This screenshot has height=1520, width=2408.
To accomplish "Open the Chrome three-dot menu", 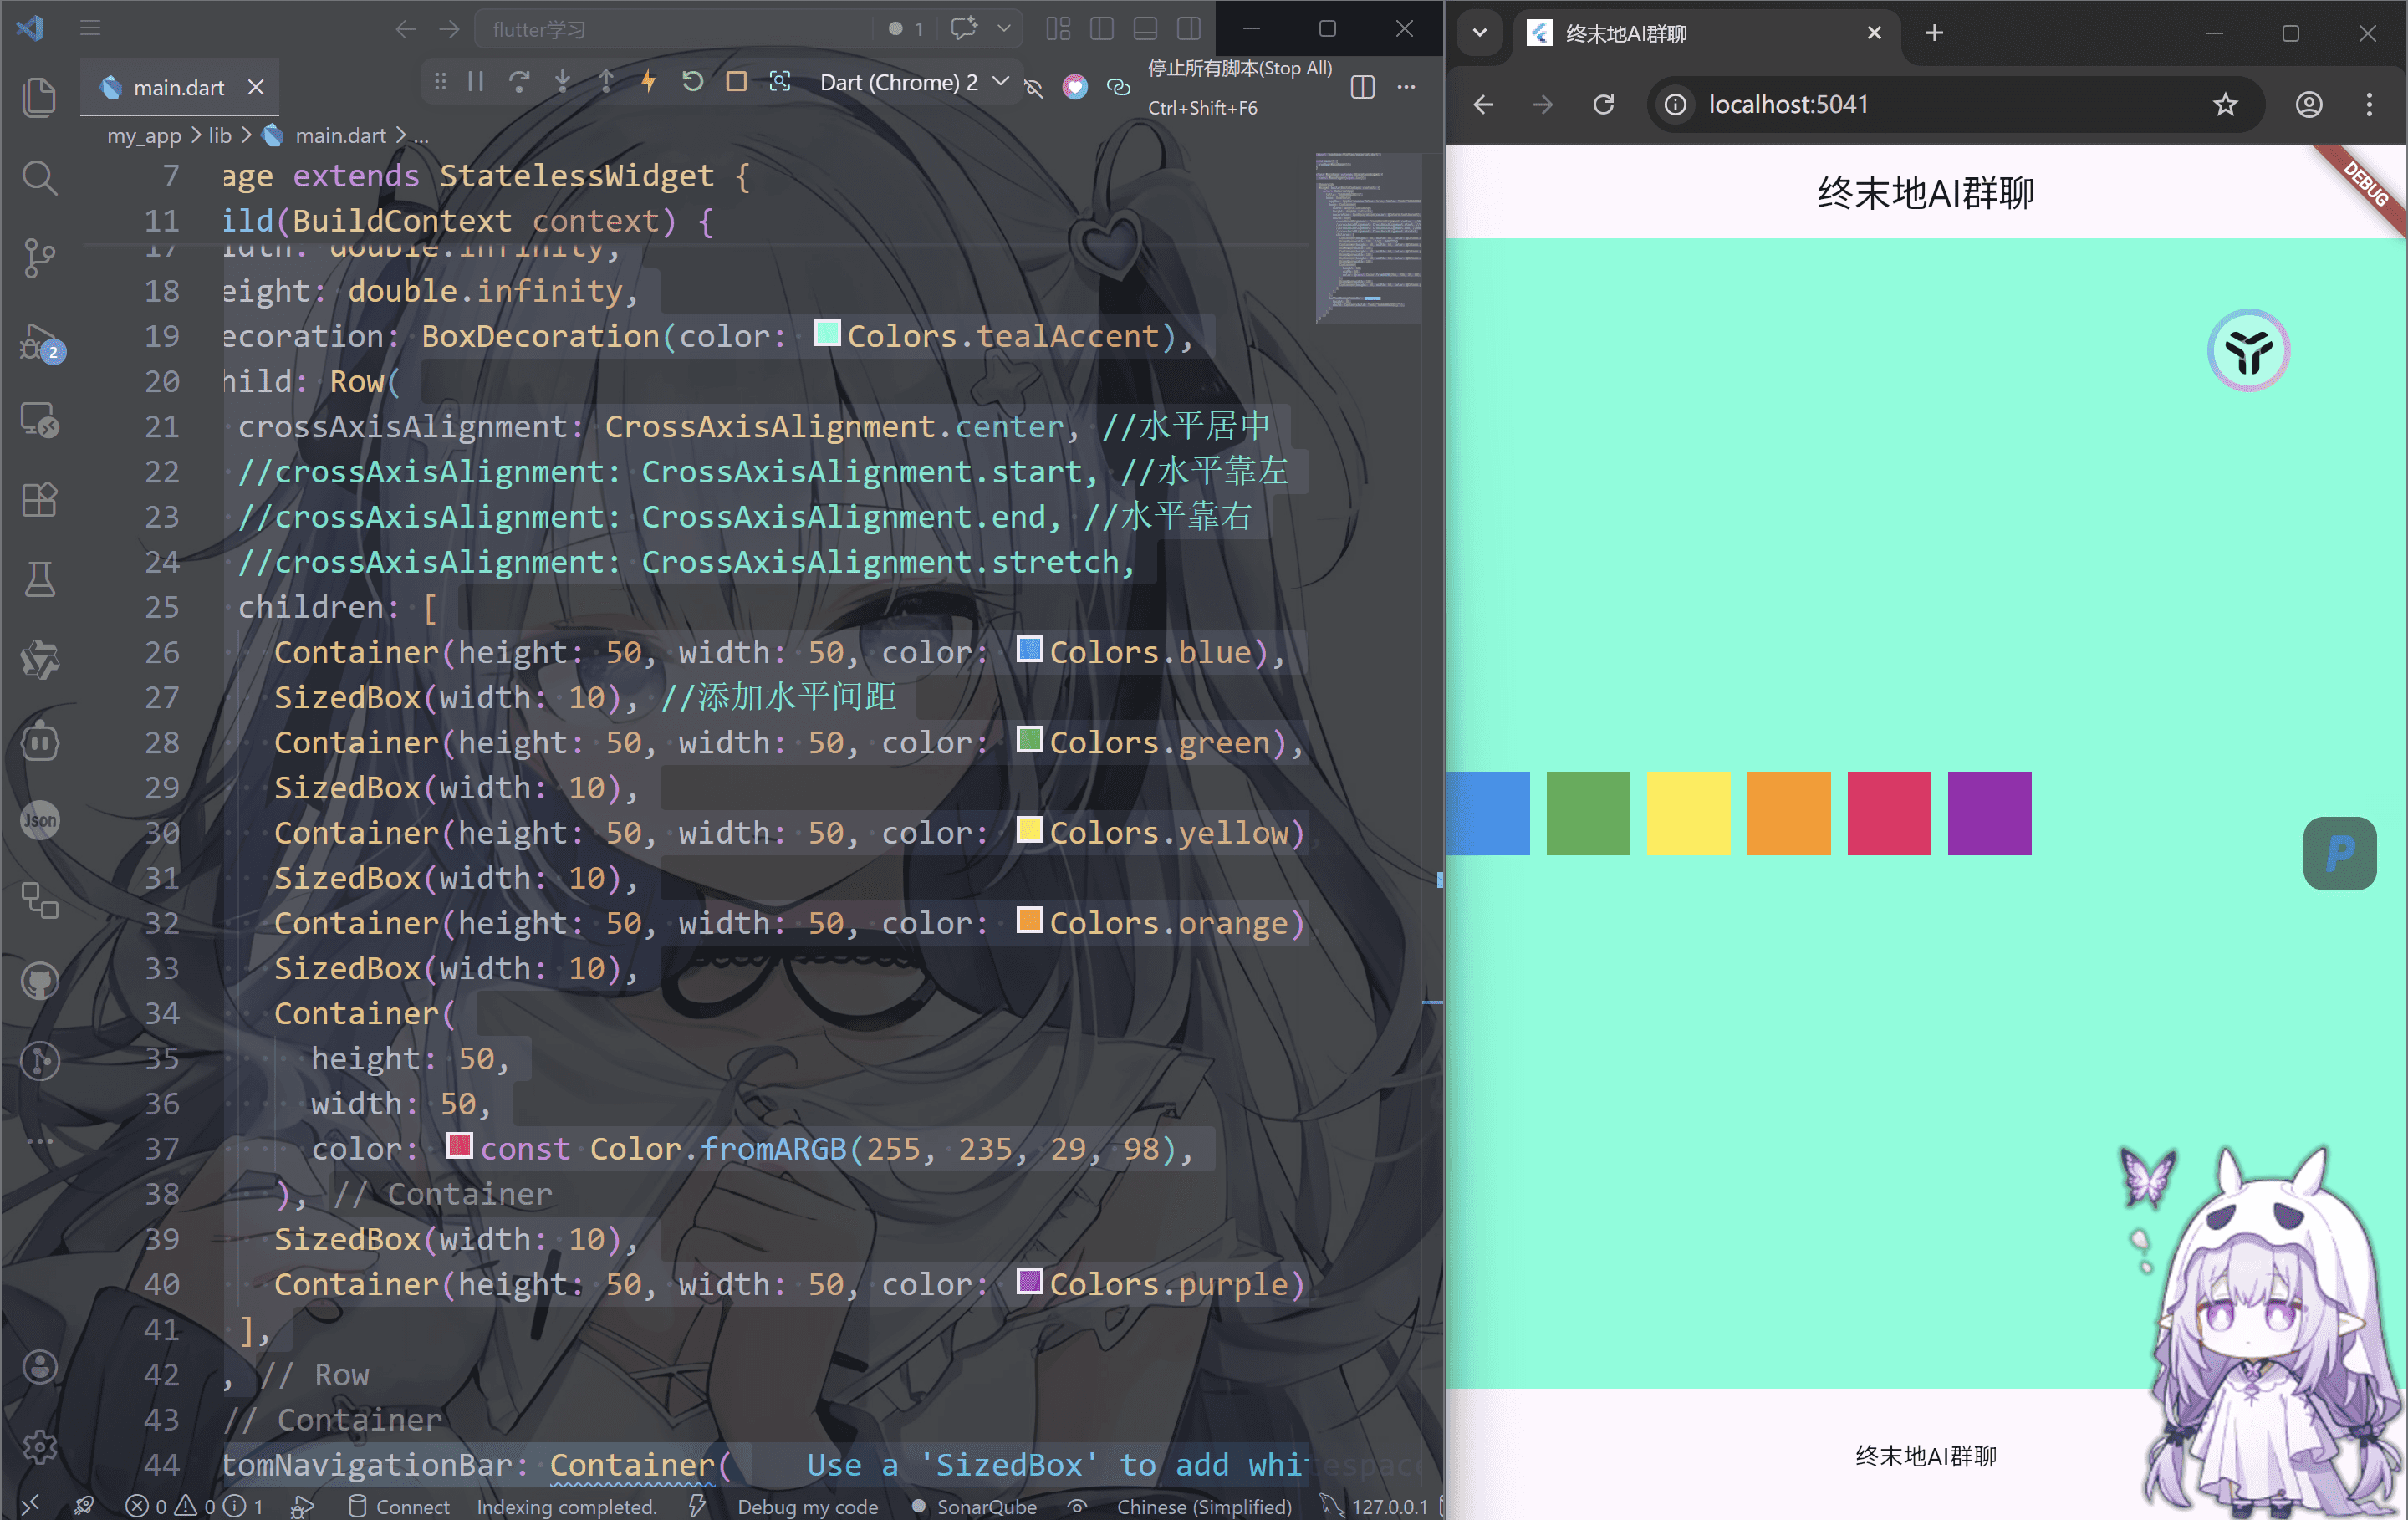I will [2369, 104].
